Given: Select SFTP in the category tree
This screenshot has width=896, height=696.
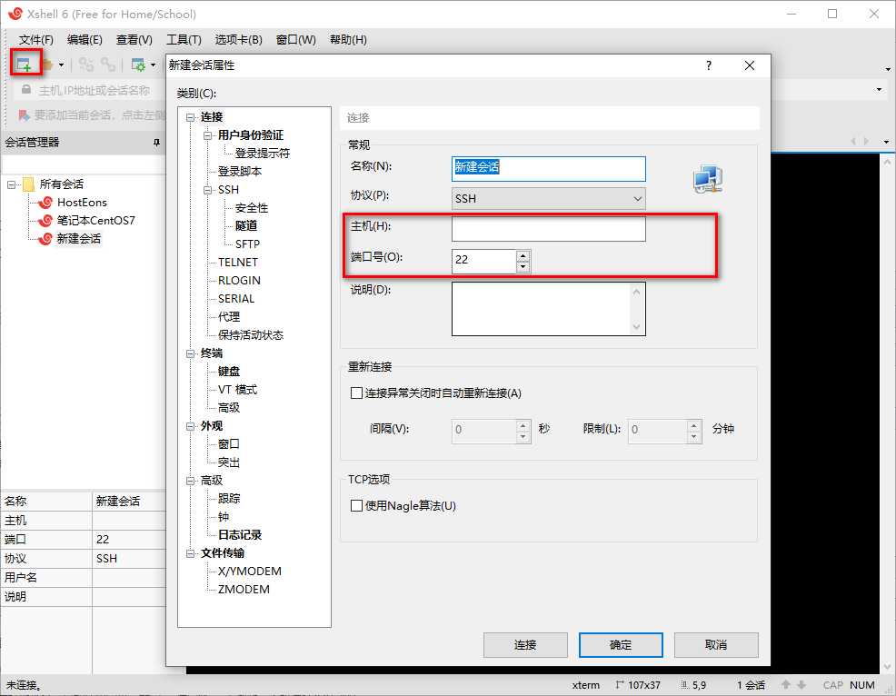Looking at the screenshot, I should (x=247, y=244).
